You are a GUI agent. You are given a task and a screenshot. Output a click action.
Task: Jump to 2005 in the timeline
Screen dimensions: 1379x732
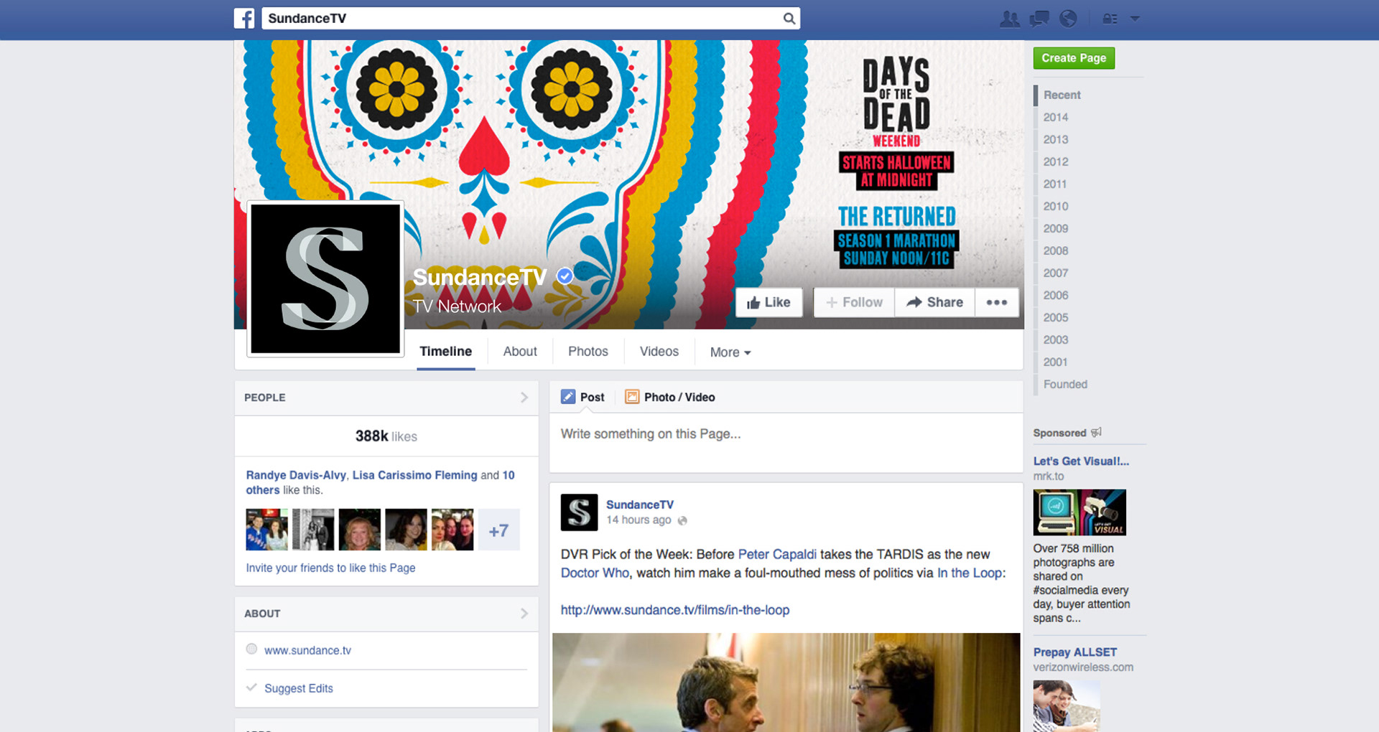pyautogui.click(x=1056, y=317)
